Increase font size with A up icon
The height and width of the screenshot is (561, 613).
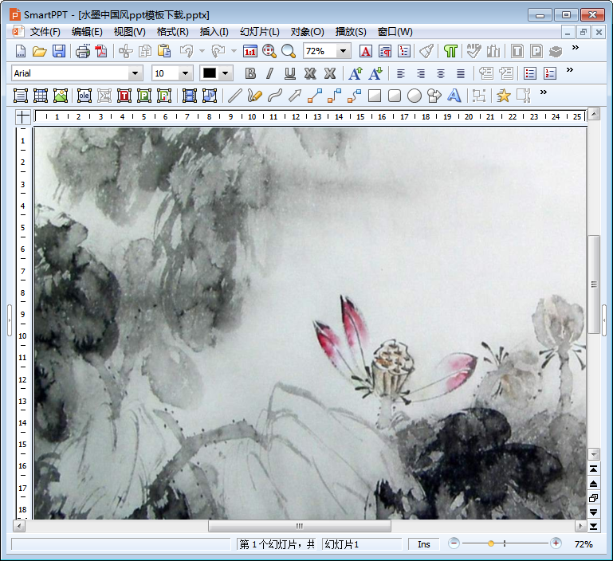[x=356, y=73]
